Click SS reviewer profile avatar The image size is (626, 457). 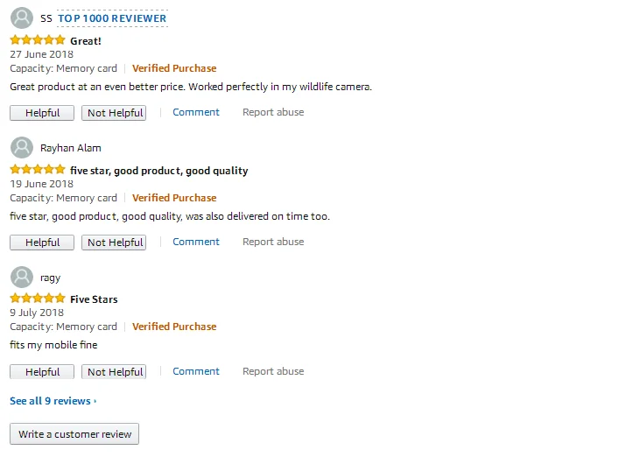click(x=22, y=18)
